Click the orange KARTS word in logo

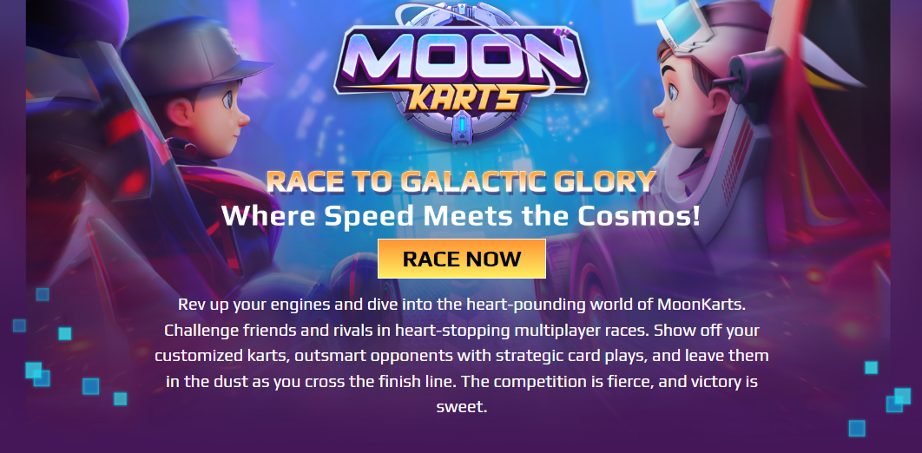461,97
